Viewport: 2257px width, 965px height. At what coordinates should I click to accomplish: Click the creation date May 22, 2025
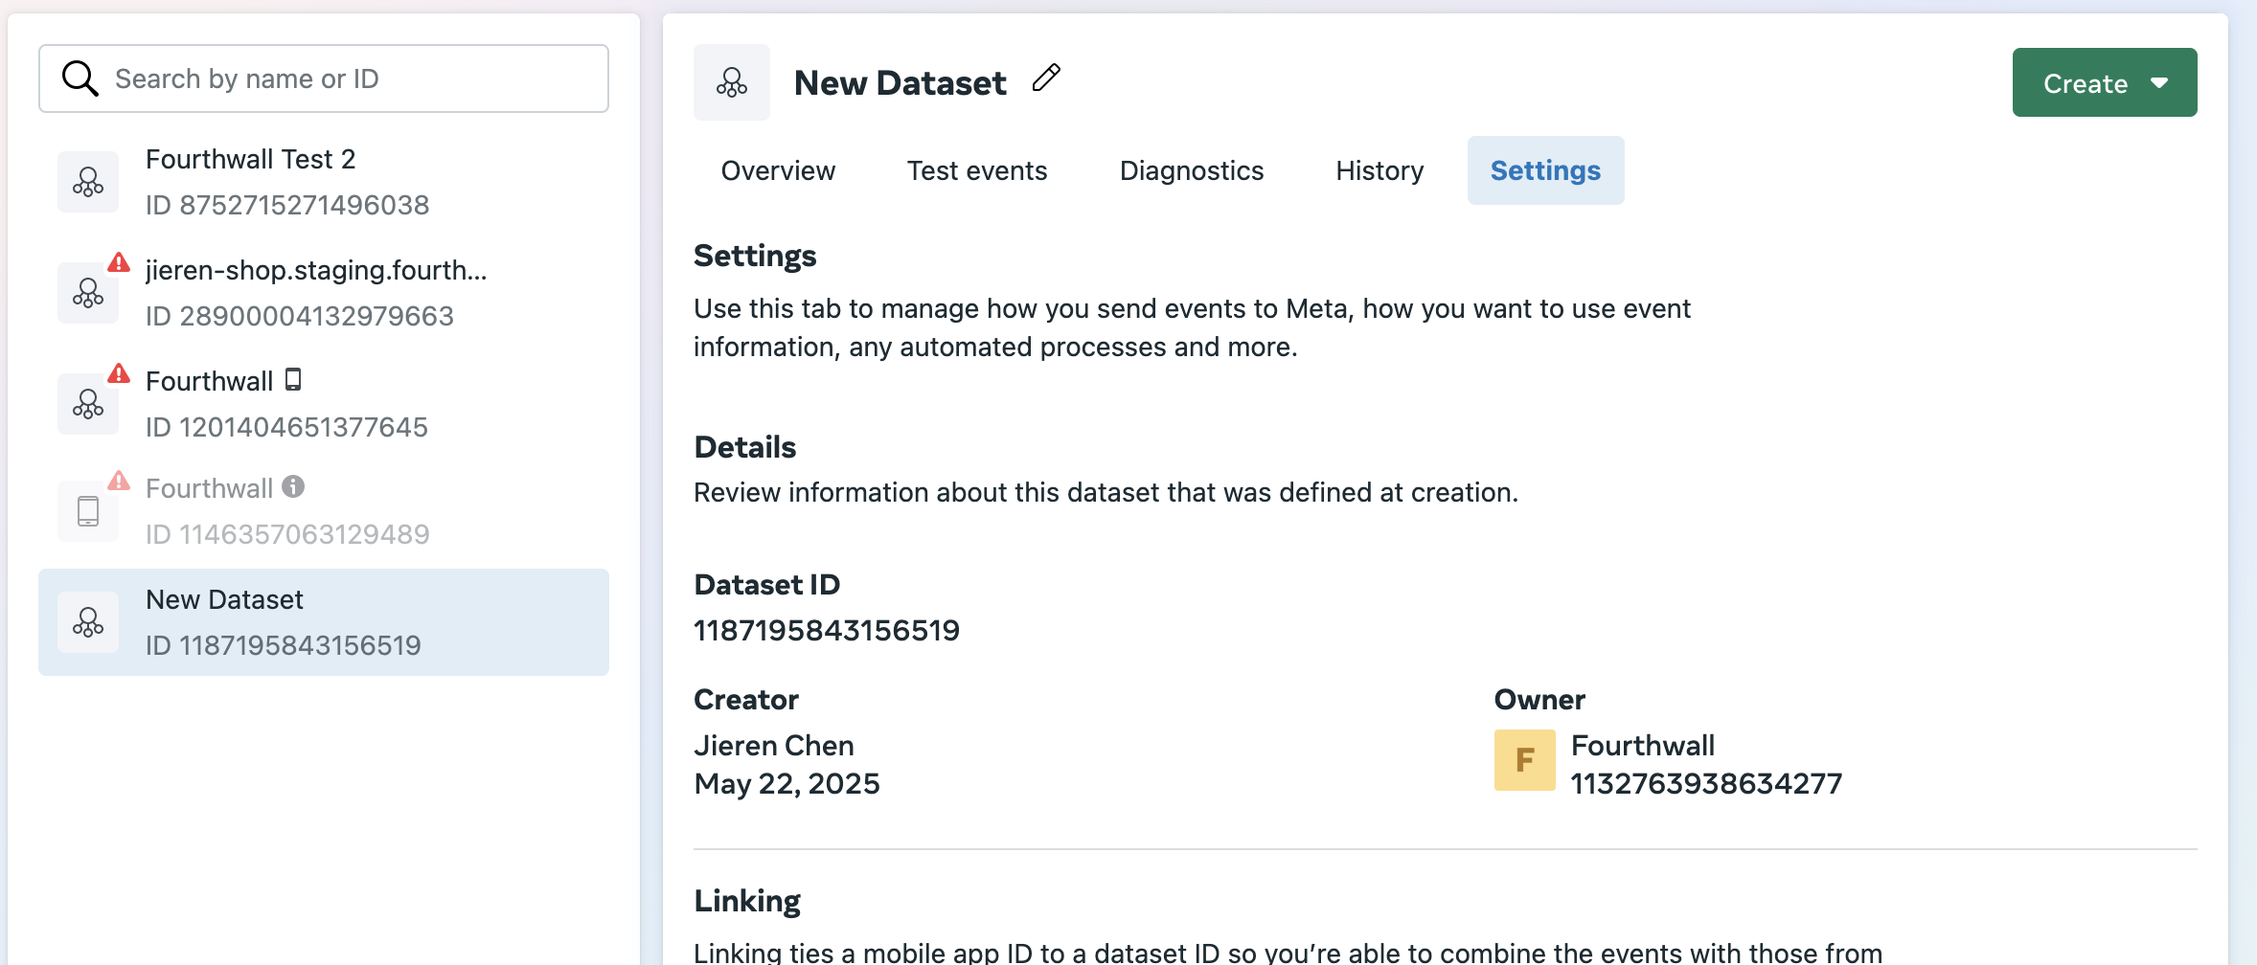787,784
